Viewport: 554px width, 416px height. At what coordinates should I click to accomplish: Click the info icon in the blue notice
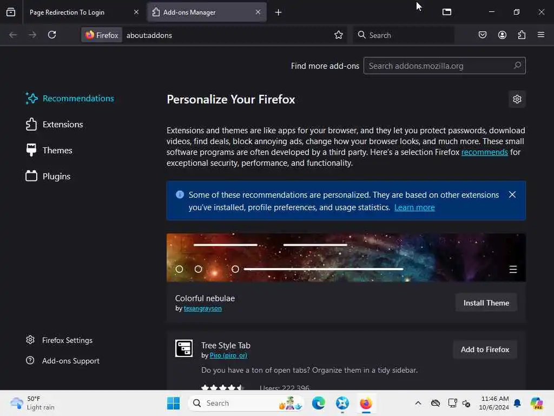click(x=180, y=194)
